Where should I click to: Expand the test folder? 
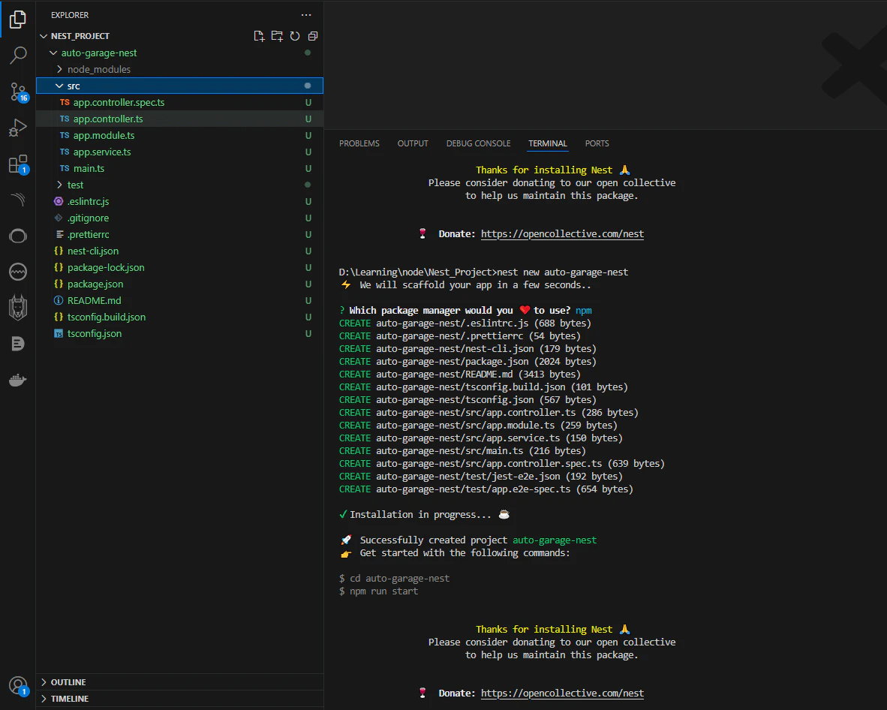coord(74,185)
